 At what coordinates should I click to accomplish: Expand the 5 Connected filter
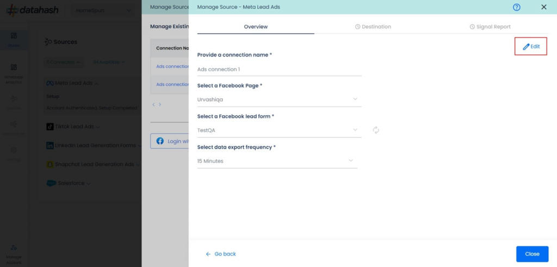coord(63,62)
